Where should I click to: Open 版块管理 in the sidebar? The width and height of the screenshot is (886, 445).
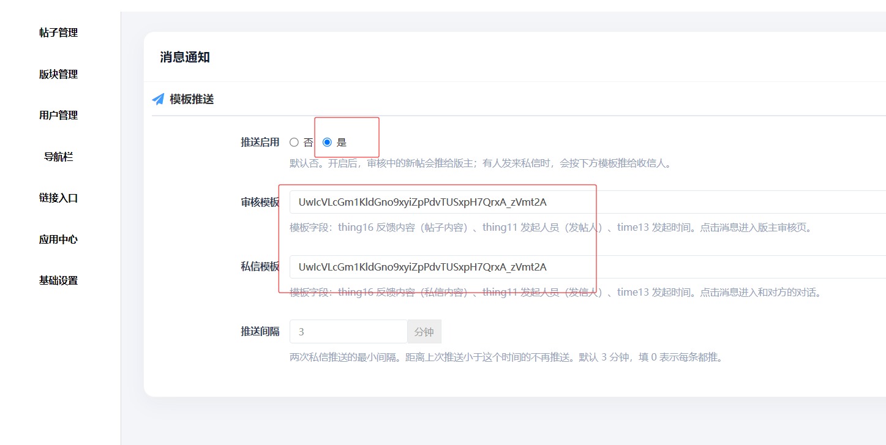click(x=59, y=74)
